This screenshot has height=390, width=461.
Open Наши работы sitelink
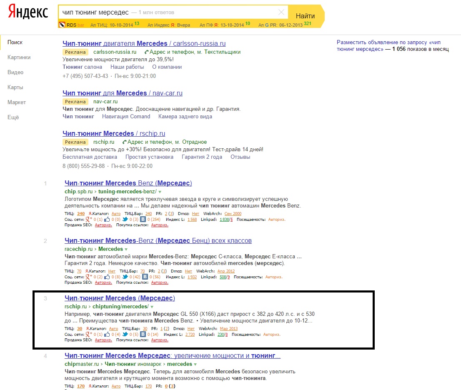click(x=127, y=67)
